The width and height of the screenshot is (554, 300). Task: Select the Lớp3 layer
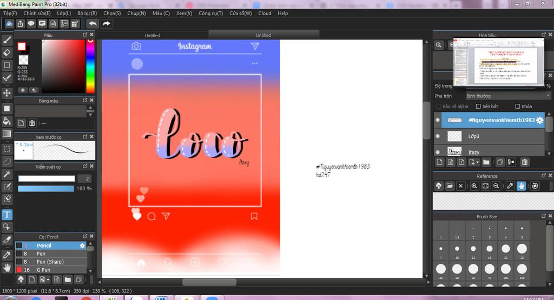[490, 136]
